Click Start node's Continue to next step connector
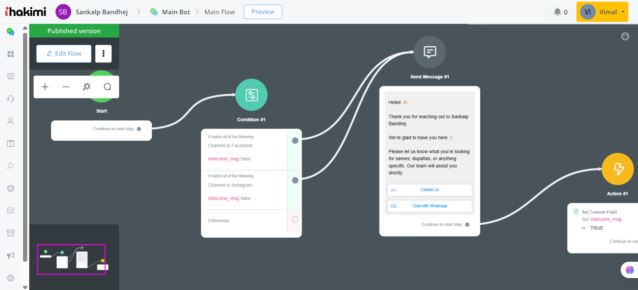638x290 pixels. coord(139,129)
